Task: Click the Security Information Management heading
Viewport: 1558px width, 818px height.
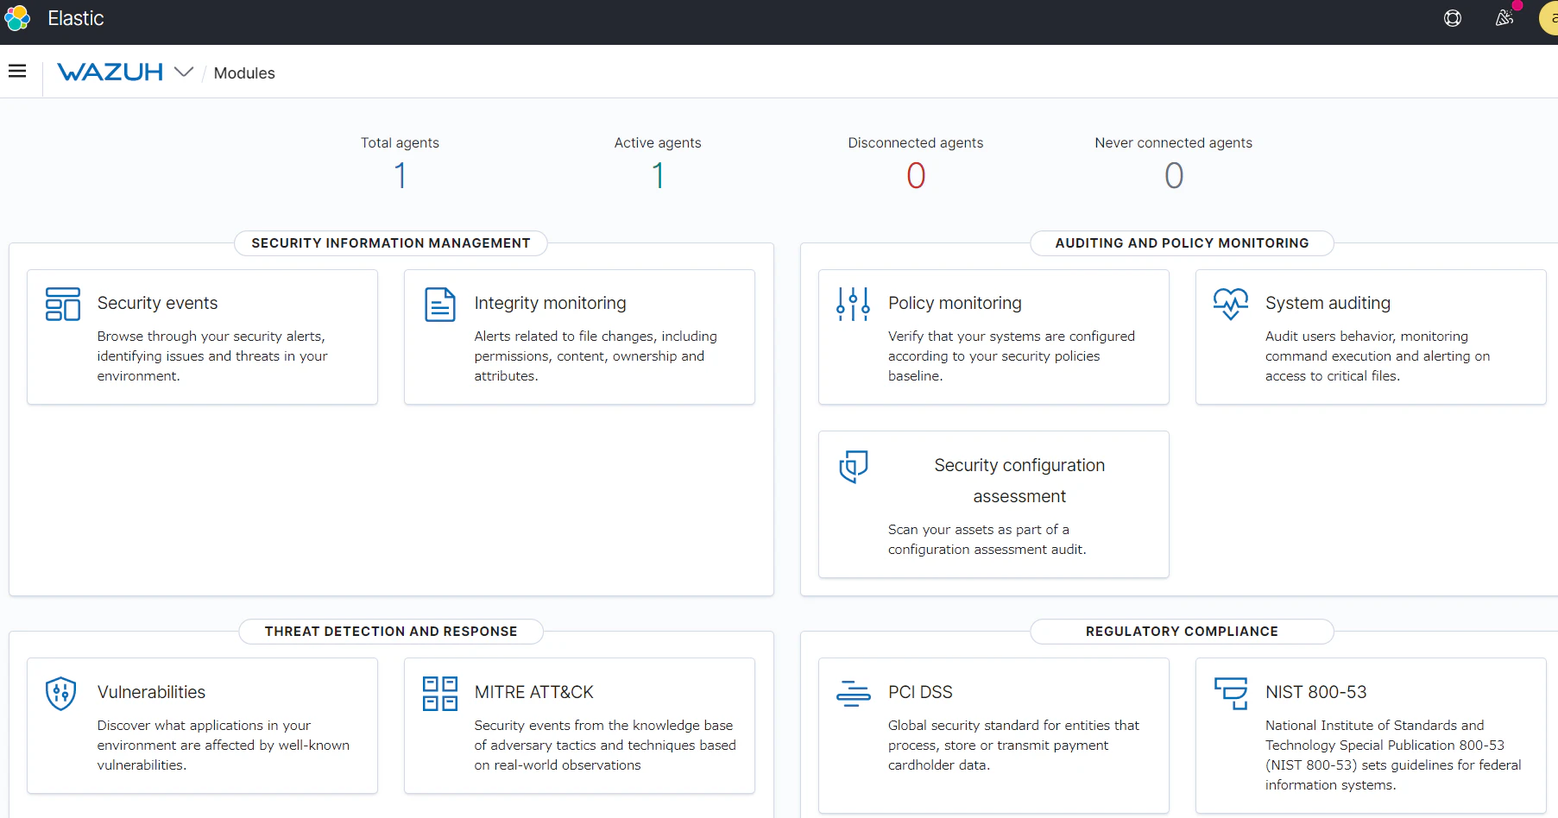Action: click(391, 243)
